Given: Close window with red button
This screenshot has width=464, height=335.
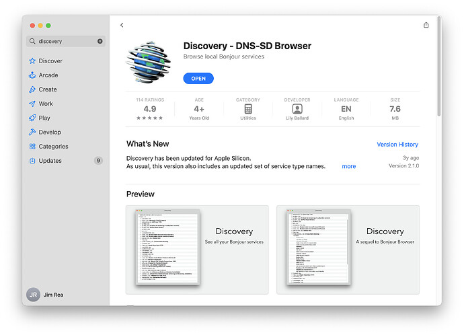Looking at the screenshot, I should tap(32, 26).
